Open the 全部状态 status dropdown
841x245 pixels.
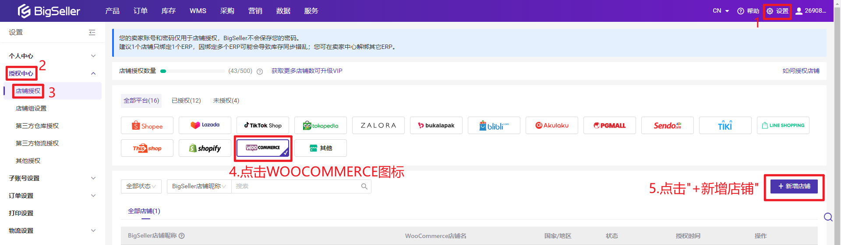141,186
